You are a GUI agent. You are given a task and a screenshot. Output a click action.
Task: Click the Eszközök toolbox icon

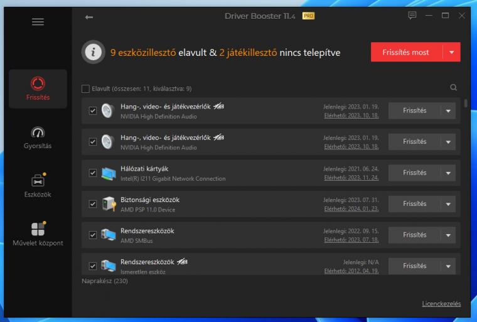click(38, 181)
